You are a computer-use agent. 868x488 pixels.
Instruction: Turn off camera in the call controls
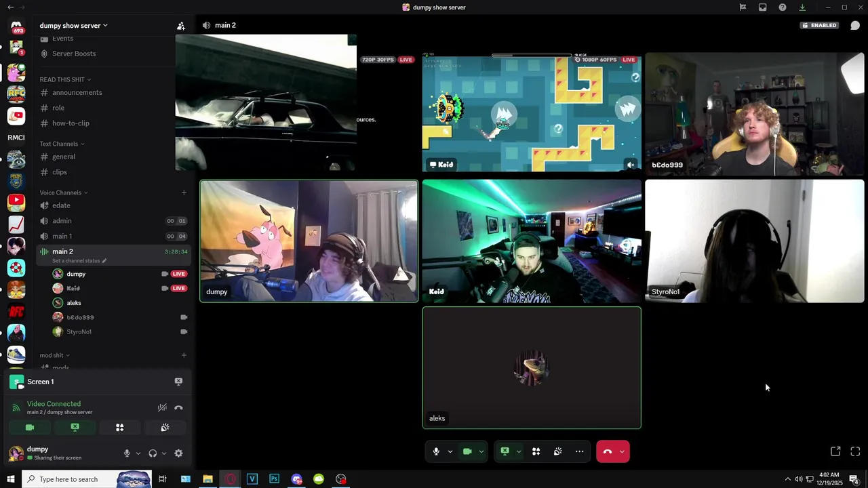click(467, 451)
